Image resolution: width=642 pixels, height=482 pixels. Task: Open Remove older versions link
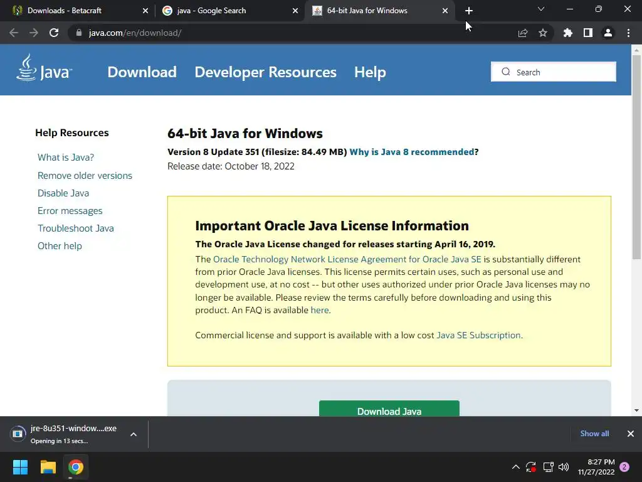(x=85, y=176)
